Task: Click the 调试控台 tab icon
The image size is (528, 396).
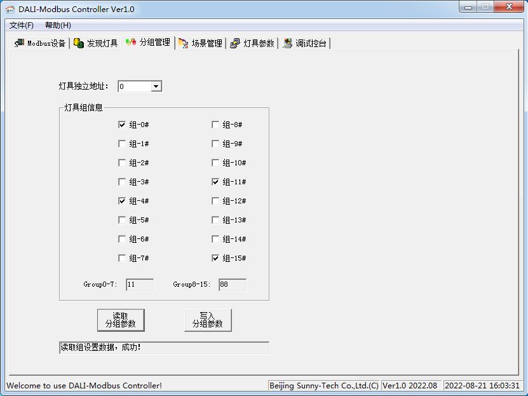Action: tap(287, 43)
